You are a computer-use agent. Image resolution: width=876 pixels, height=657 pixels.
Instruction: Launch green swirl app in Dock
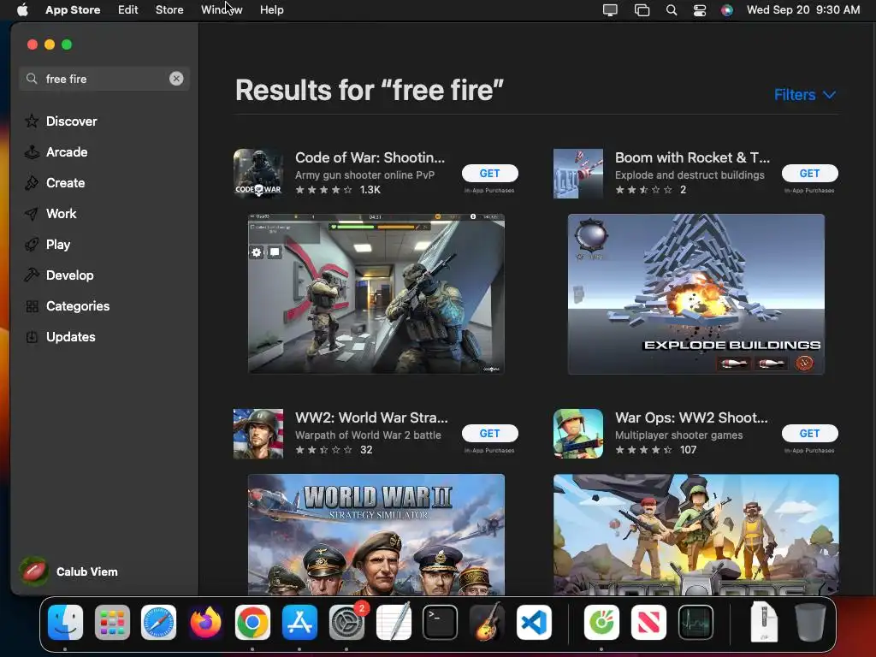(x=601, y=623)
